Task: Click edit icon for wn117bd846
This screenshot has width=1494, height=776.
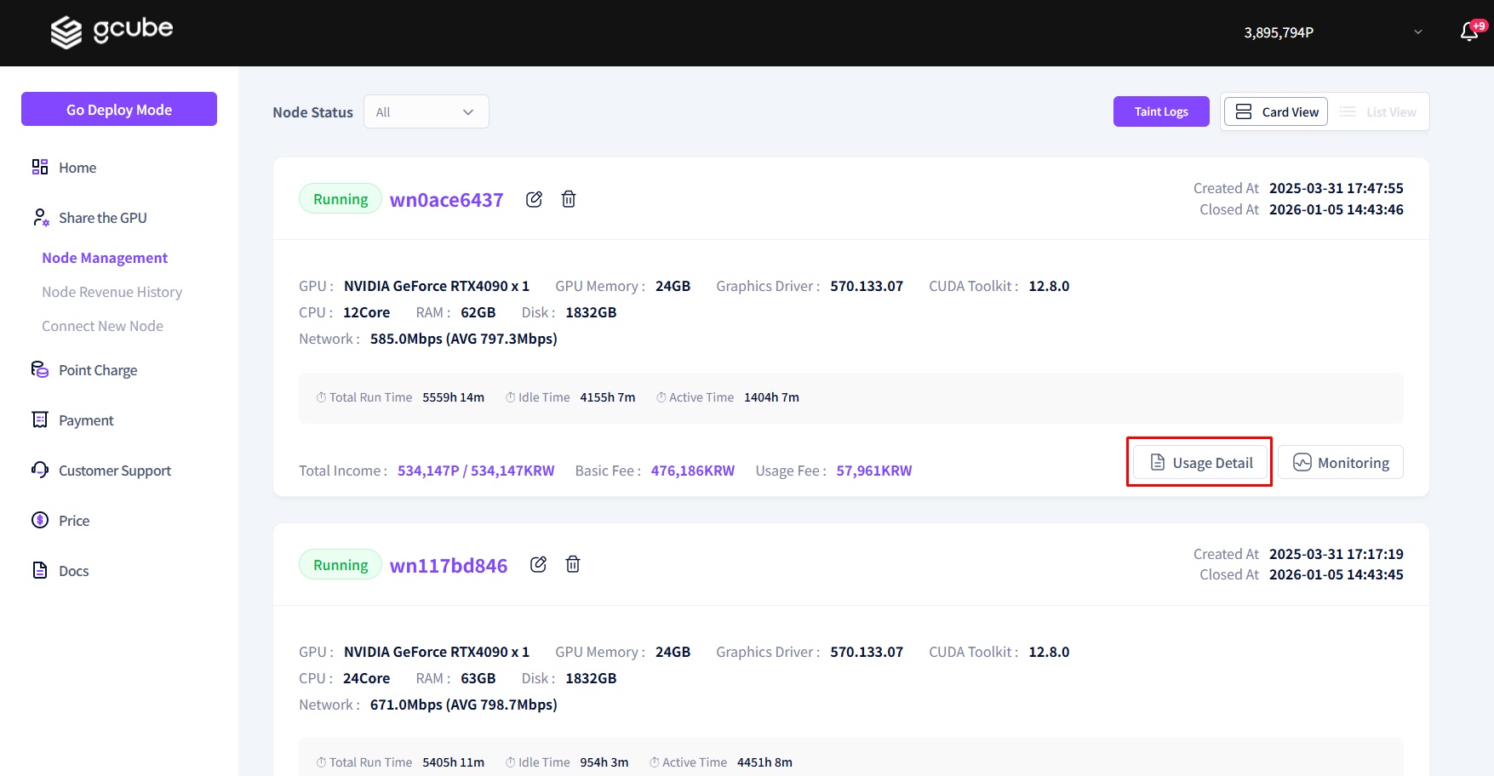Action: click(538, 564)
